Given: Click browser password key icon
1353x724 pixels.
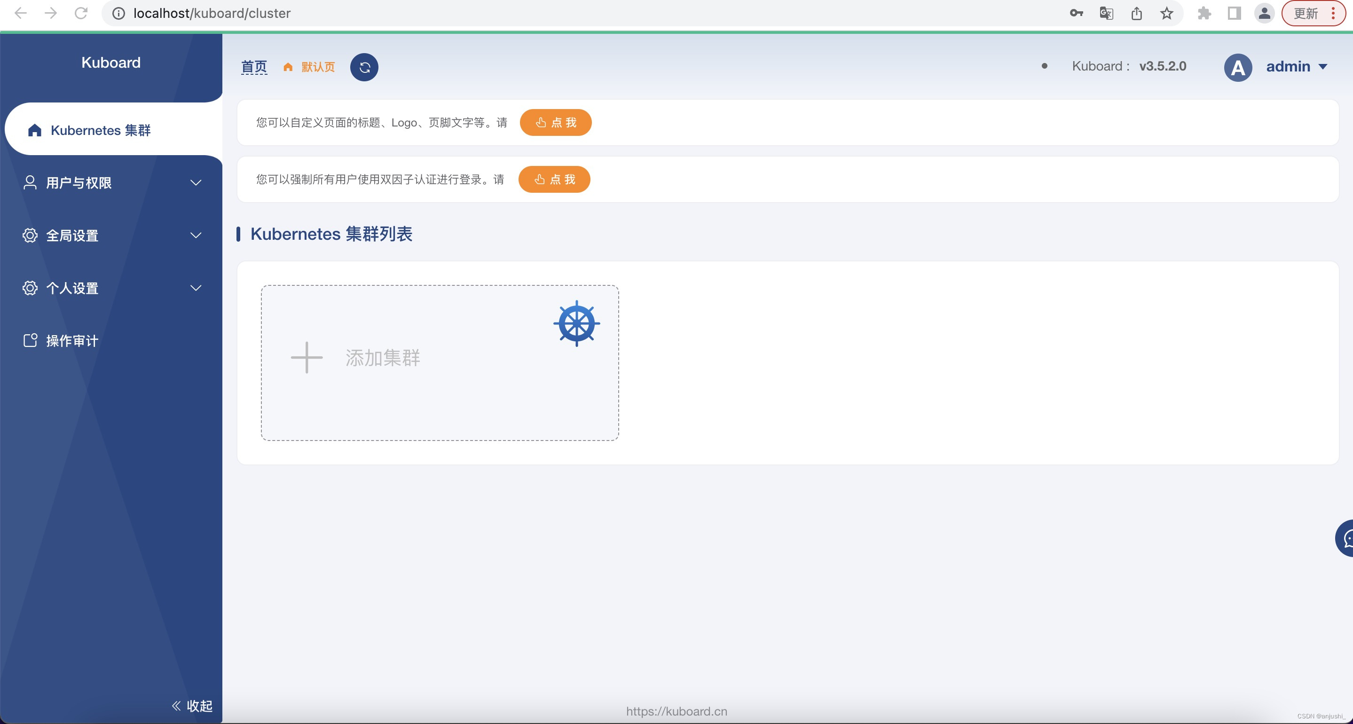Looking at the screenshot, I should [x=1076, y=13].
